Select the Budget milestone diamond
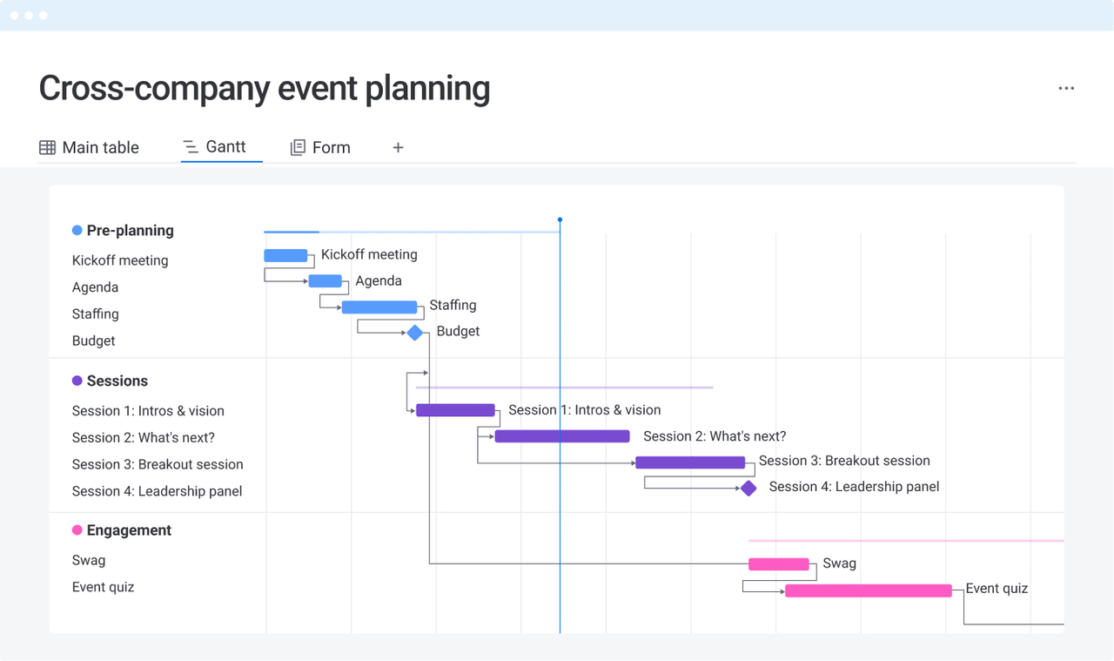 pyautogui.click(x=415, y=333)
